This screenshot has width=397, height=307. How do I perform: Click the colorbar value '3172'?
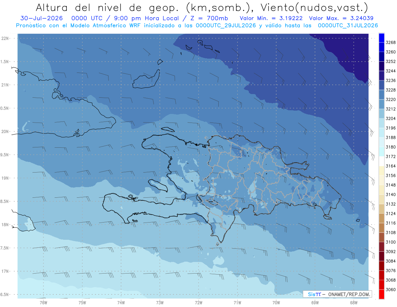[390, 156]
